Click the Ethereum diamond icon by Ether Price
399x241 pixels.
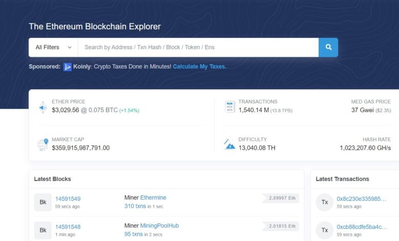[43, 107]
